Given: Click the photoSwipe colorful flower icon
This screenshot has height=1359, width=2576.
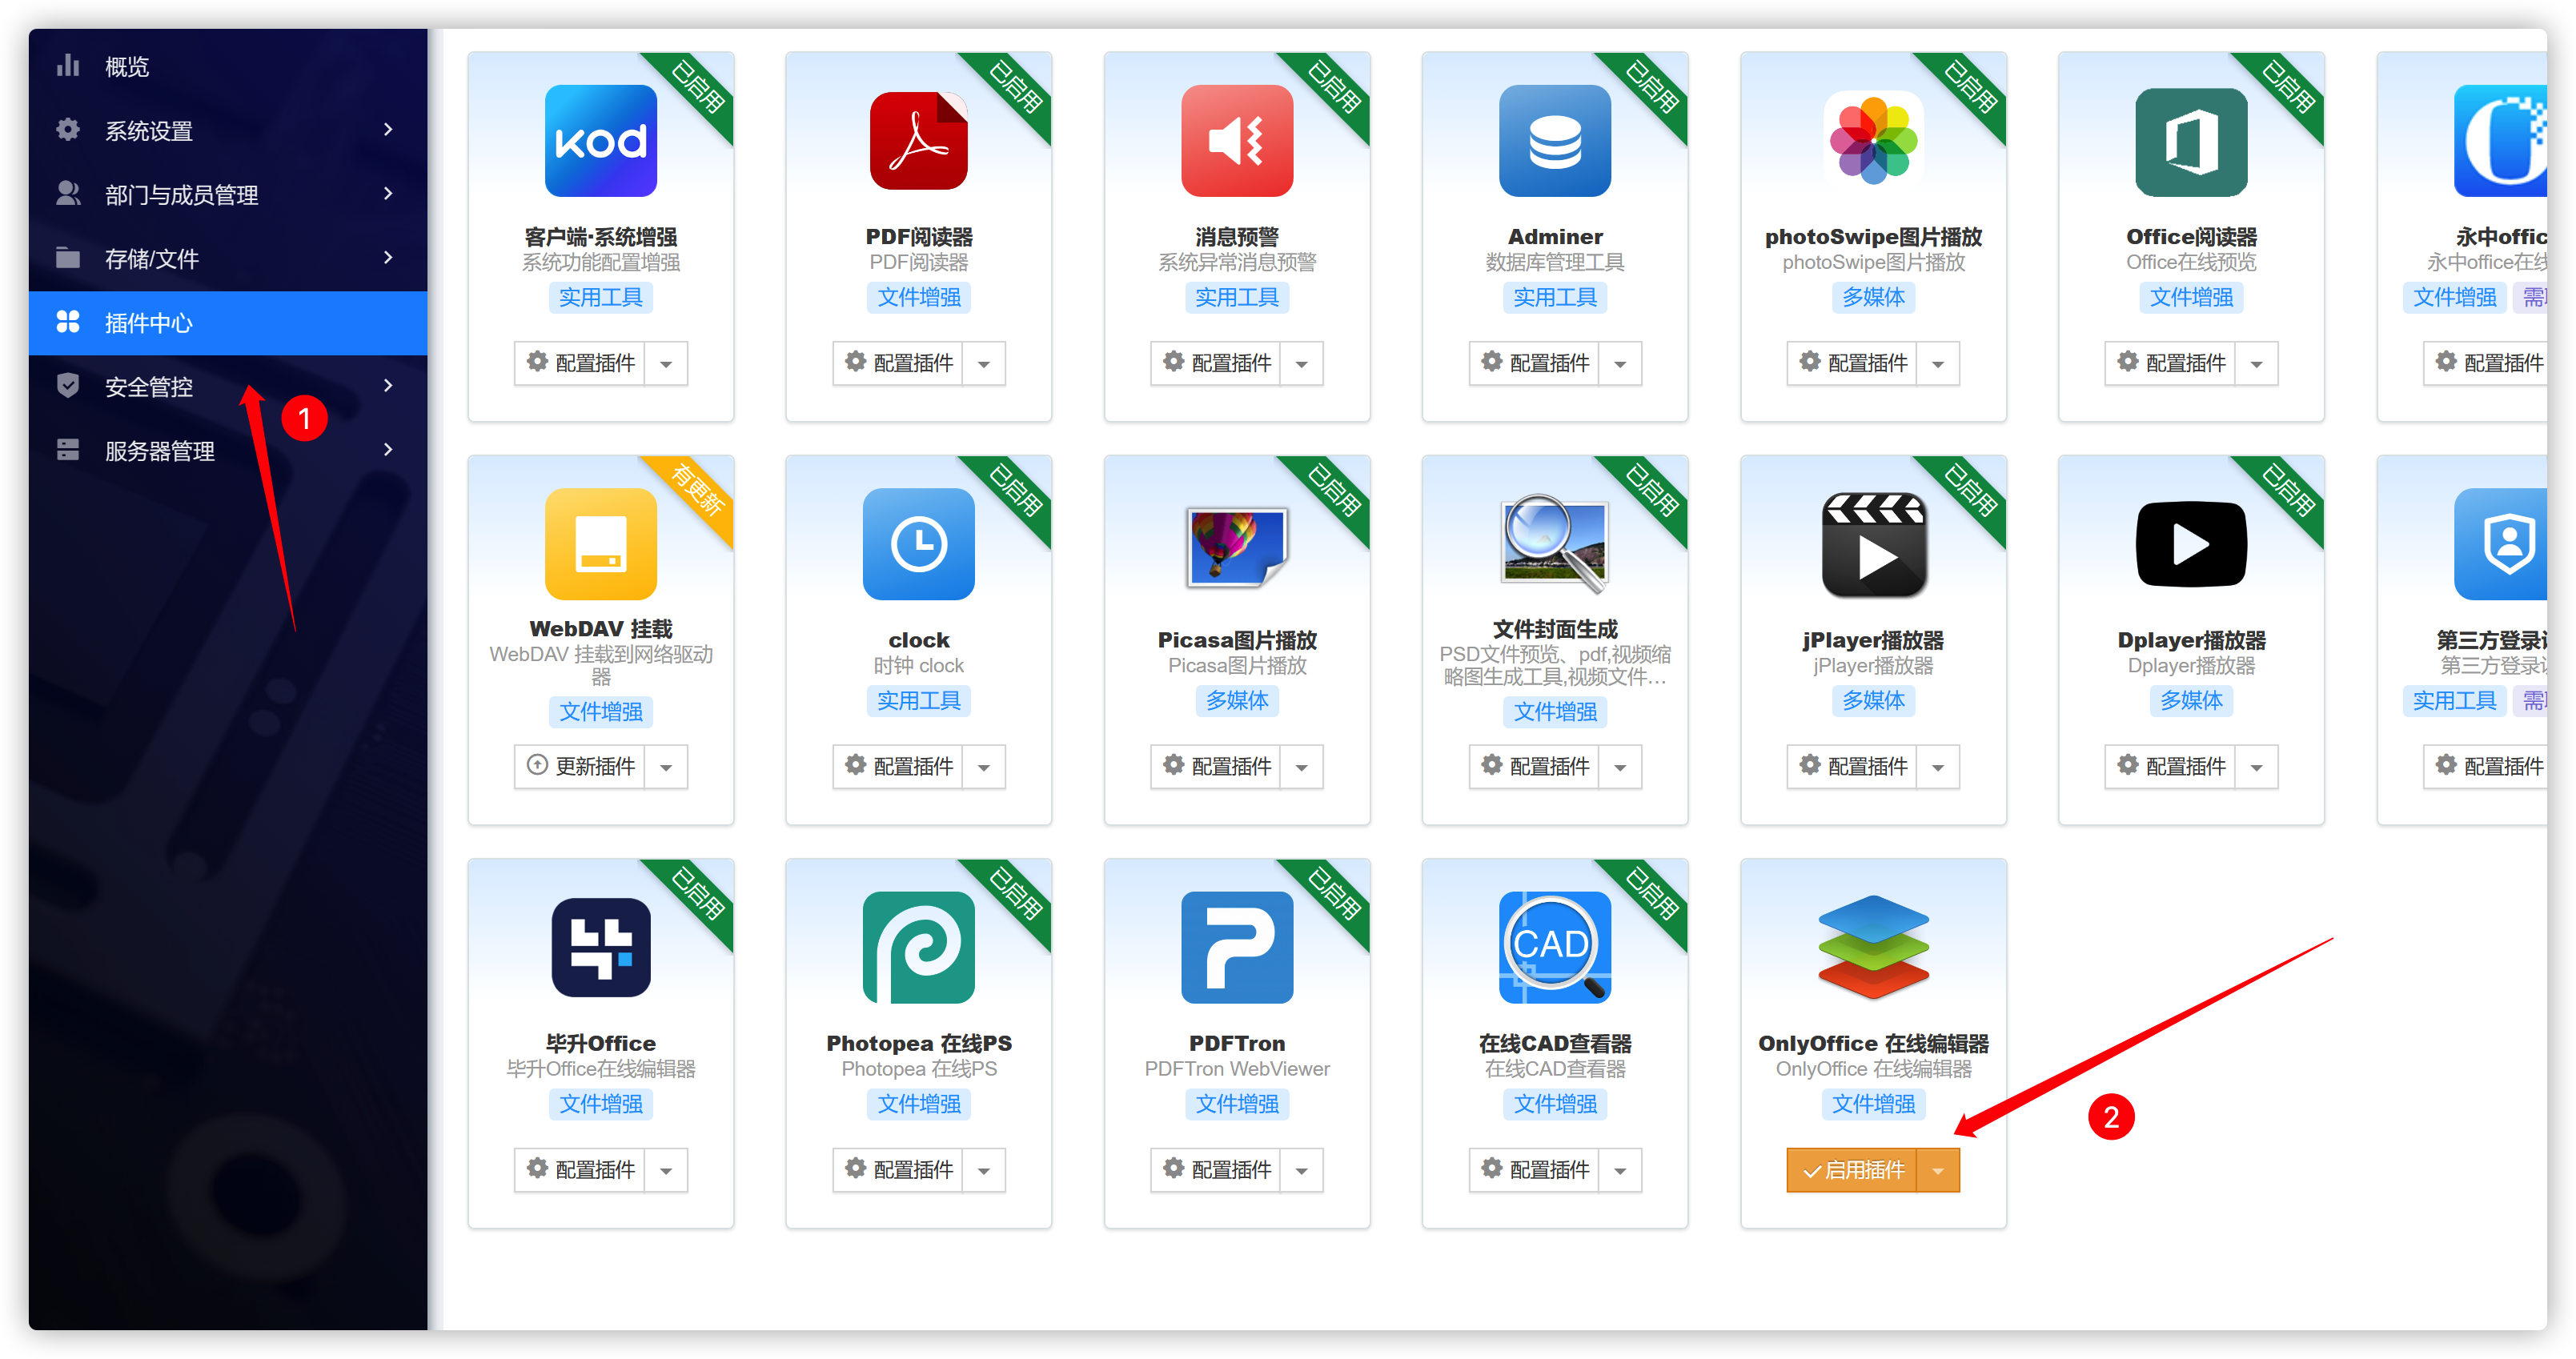Looking at the screenshot, I should (1872, 141).
